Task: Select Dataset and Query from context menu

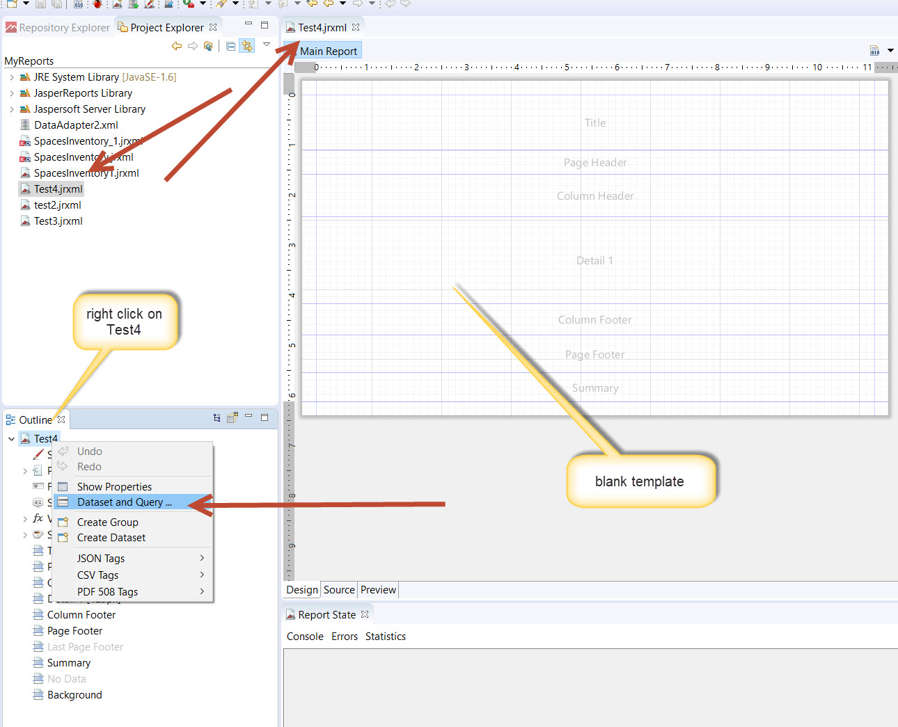Action: point(124,502)
